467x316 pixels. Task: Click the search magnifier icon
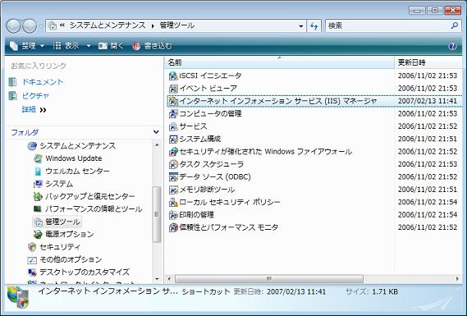click(455, 25)
